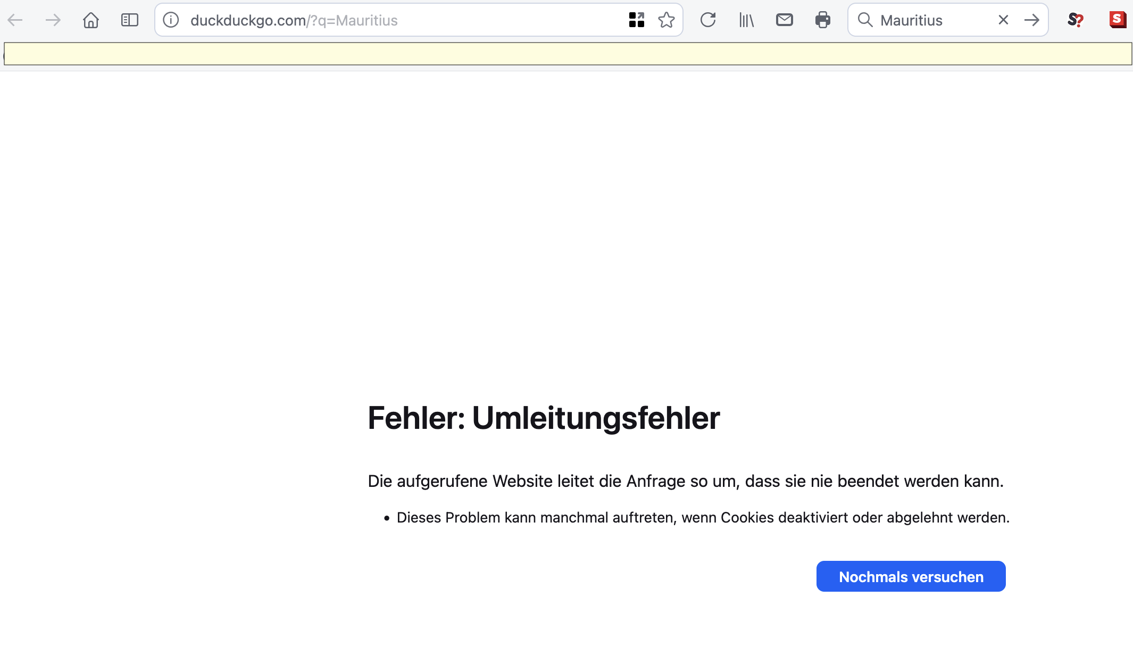
Task: Print the page using printer icon
Action: [822, 20]
